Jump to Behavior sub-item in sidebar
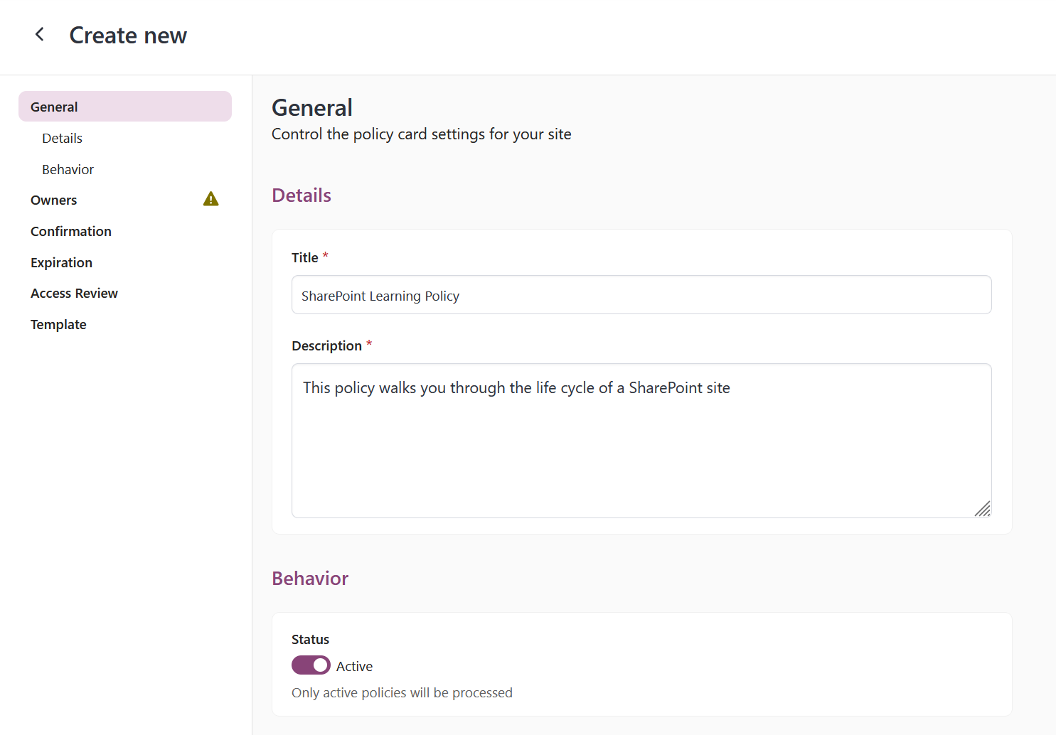The image size is (1056, 735). [68, 169]
